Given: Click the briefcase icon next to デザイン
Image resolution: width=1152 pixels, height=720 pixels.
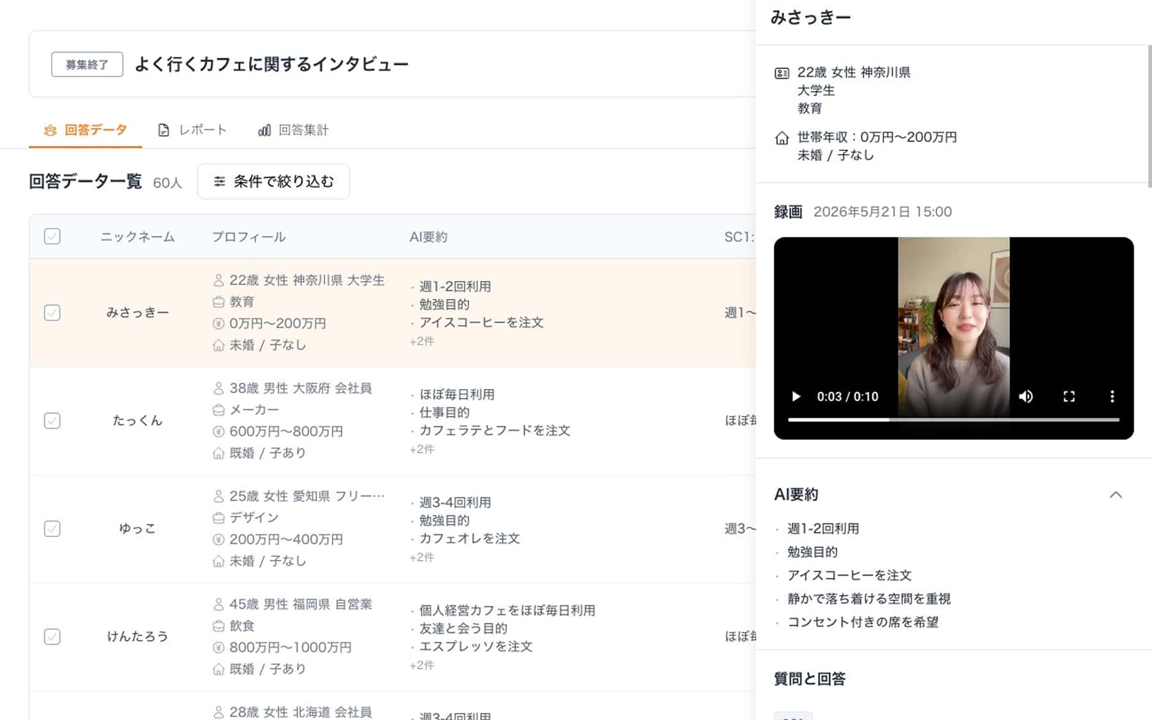Looking at the screenshot, I should (x=218, y=518).
